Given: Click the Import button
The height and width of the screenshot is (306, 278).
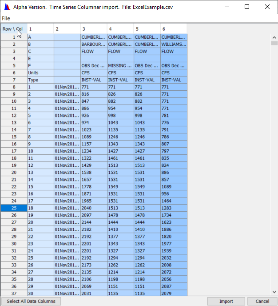Looking at the screenshot, I should (x=226, y=301).
